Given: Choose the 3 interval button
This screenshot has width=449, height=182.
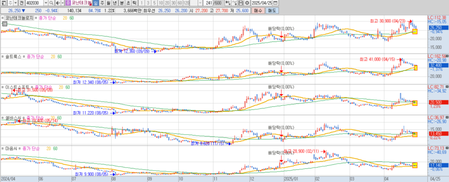Looking at the screenshot, I should point(148,3).
